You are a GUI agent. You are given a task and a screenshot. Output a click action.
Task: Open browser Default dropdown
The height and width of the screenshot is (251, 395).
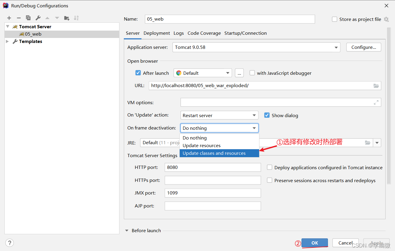[x=203, y=73]
